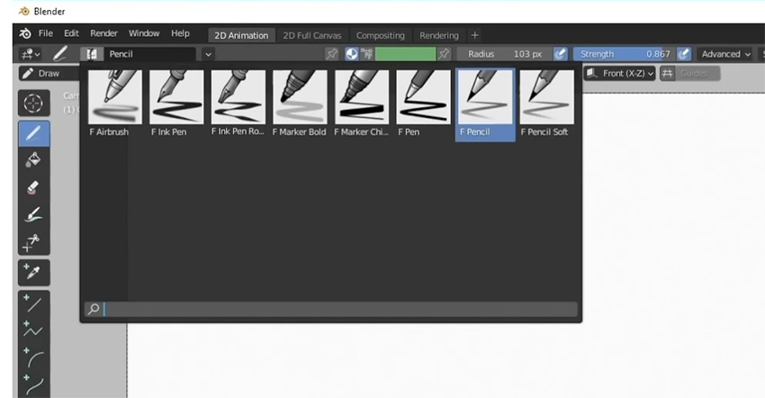Open the Front (X-Z) plane dropdown
Viewport: 765px width, 398px height.
click(x=619, y=73)
